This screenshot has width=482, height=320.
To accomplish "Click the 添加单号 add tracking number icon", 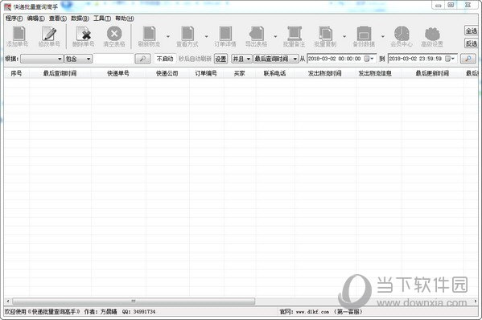I will (19, 34).
